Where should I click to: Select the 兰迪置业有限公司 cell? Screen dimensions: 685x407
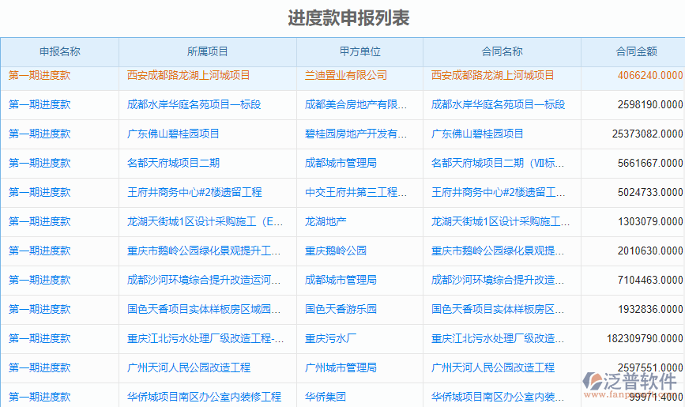[345, 75]
